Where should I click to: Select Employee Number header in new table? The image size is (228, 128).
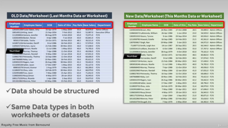point(132,25)
